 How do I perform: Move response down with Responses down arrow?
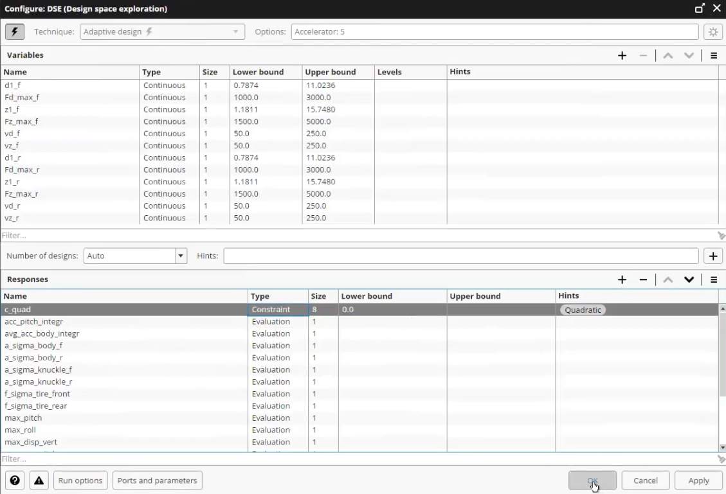[x=689, y=279]
